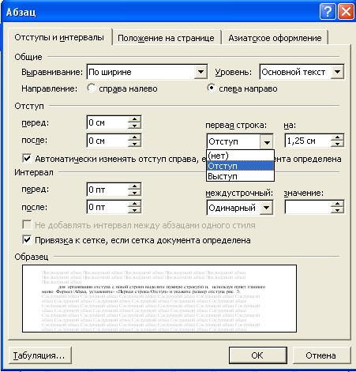356x372 pixels.
Task: Decrease the Отступ после value
Action: [x=134, y=144]
